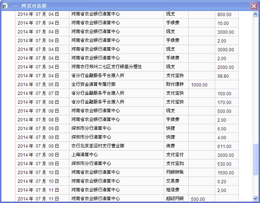260x203 pixels.
Task: Select the 1500.00 amount cell
Action: [225, 173]
